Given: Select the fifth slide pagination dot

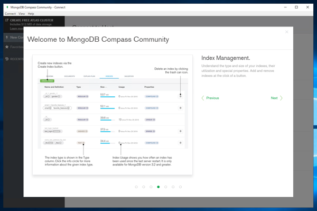Looking at the screenshot, I should point(165,187).
